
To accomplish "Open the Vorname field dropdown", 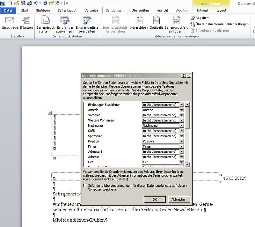I will pyautogui.click(x=181, y=115).
